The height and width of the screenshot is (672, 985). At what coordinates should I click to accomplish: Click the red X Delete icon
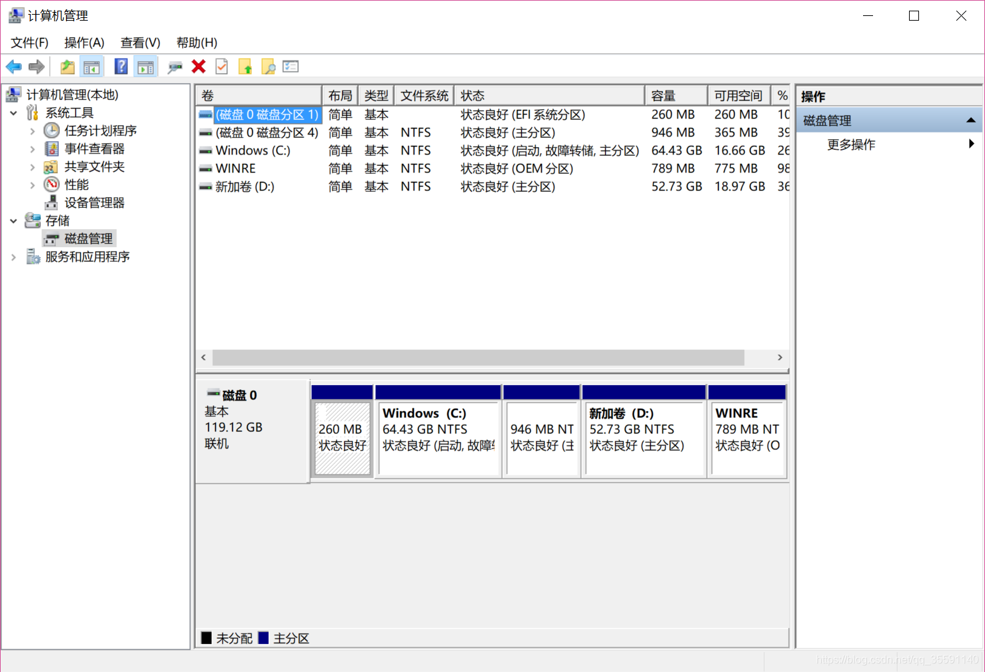pyautogui.click(x=199, y=66)
